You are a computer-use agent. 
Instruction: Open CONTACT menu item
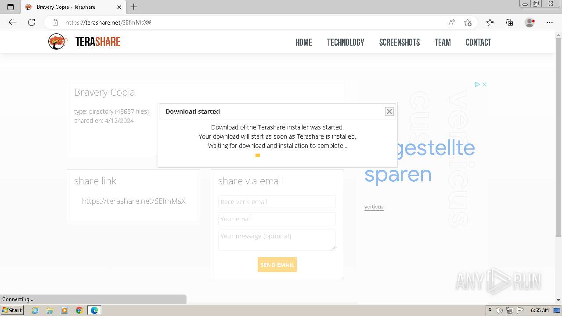tap(479, 42)
